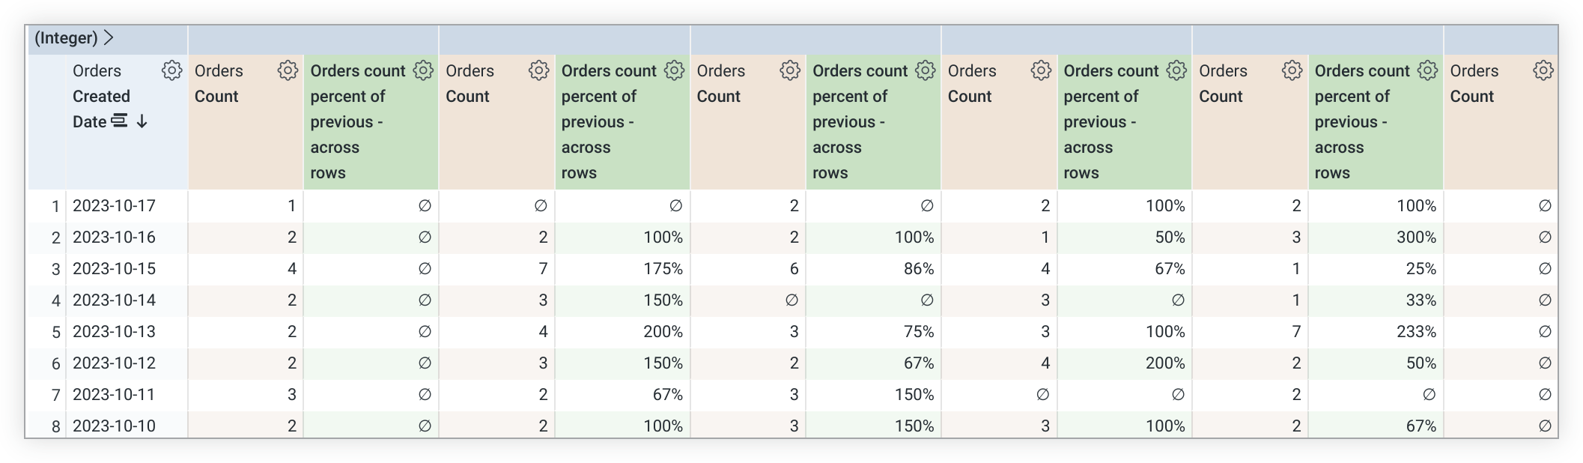The image size is (1583, 463).
Task: Open the gear menu on the first Orders Count column
Action: coord(287,71)
